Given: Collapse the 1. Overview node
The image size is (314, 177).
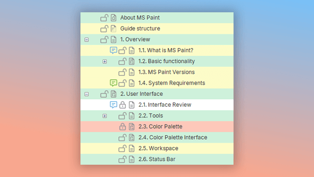Looking at the screenshot, I should 86,40.
